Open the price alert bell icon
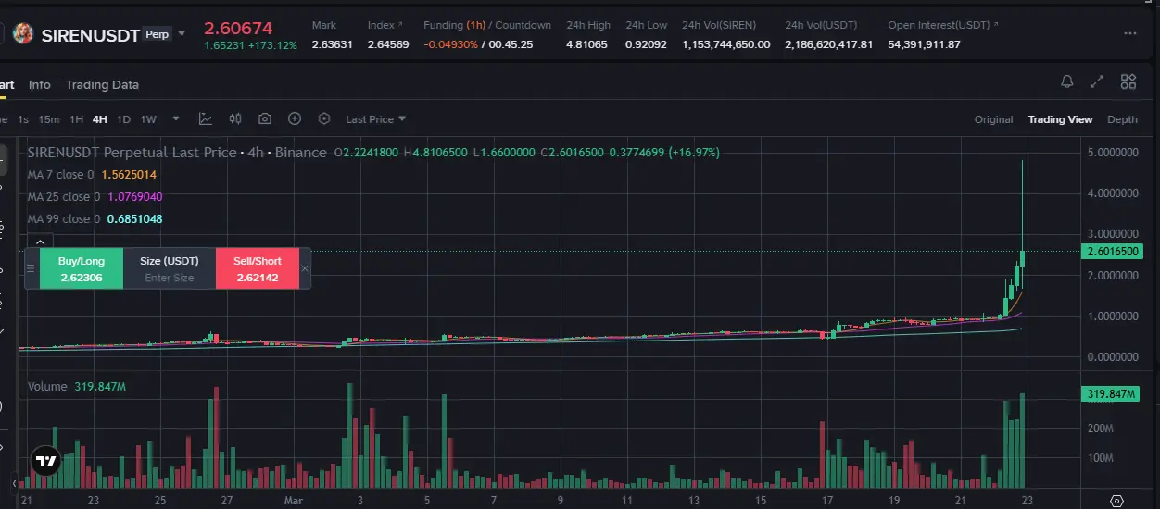 1067,81
